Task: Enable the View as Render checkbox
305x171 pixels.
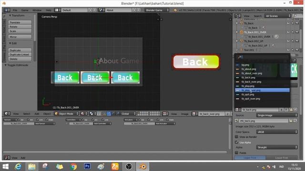Action: [236, 137]
